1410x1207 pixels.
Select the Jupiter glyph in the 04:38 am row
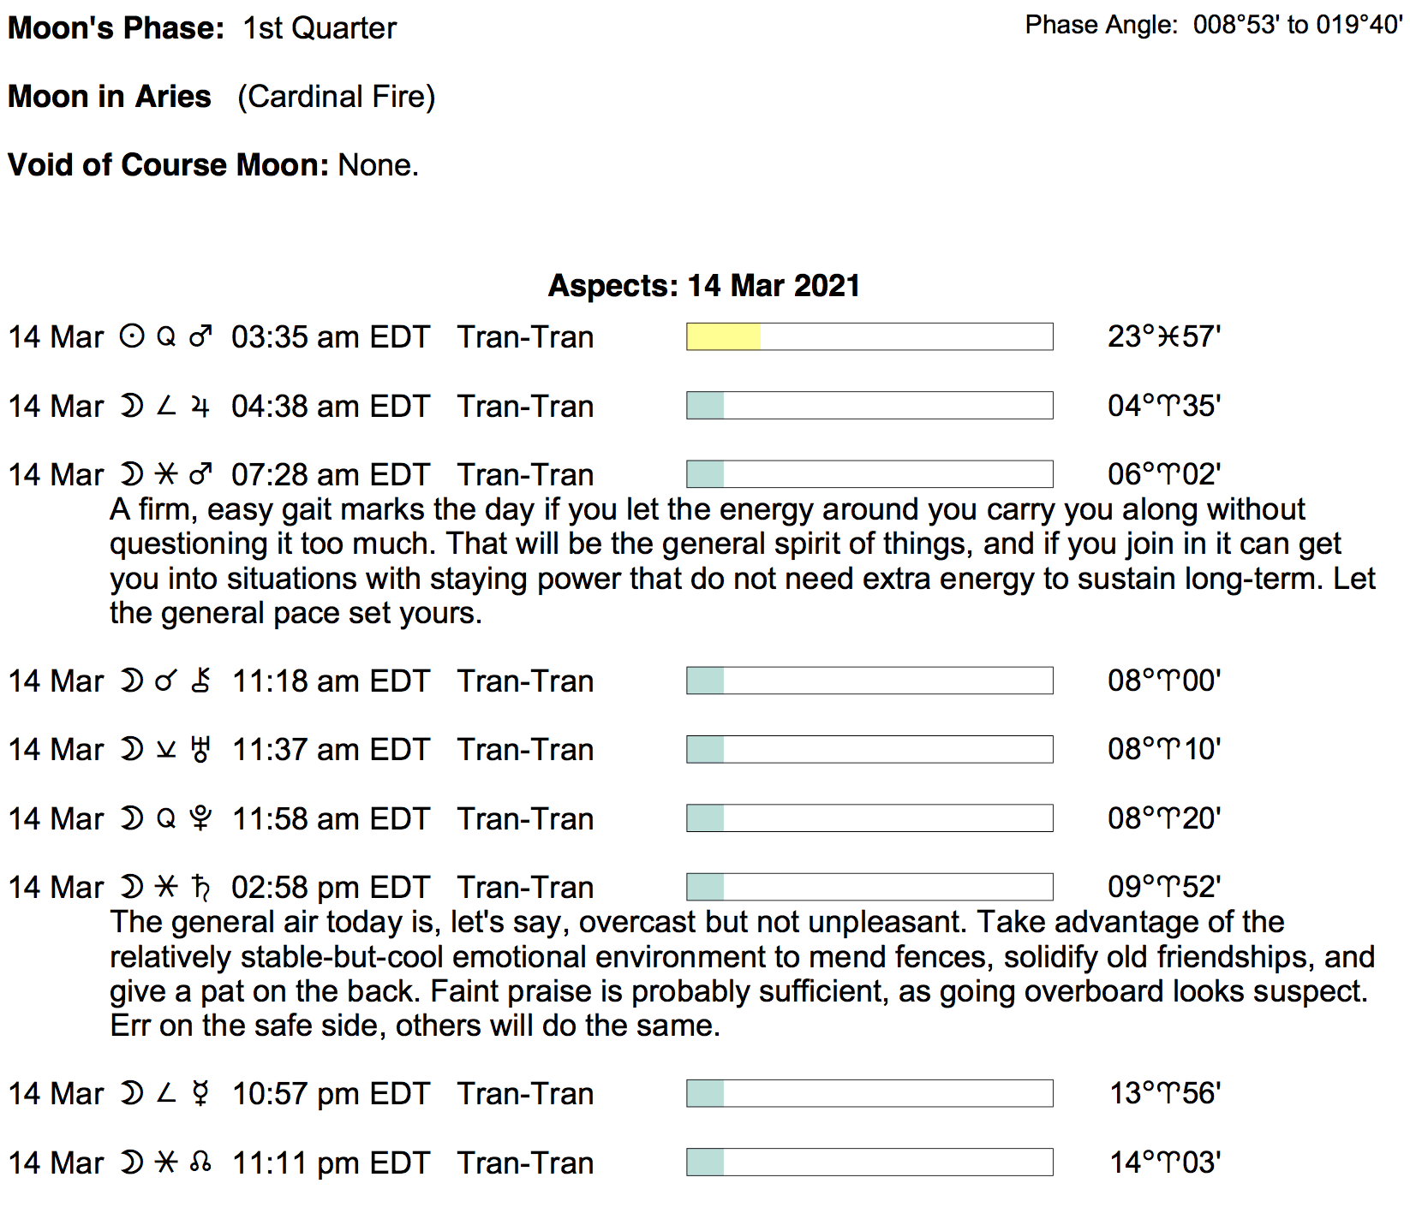[200, 406]
